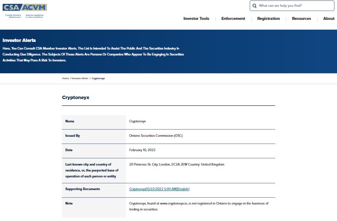Click the search magnifier icon
The width and height of the screenshot is (337, 221).
coord(254,6)
